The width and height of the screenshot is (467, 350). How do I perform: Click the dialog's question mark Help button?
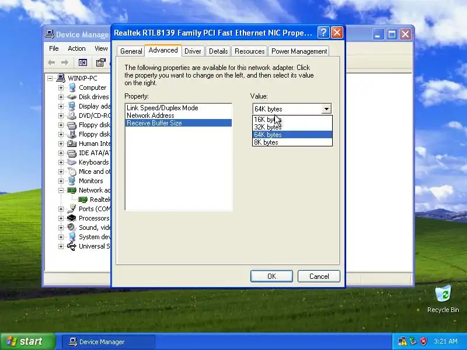323,33
